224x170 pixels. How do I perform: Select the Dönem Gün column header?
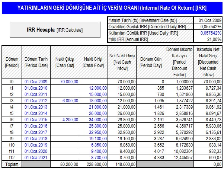[x=152, y=62]
